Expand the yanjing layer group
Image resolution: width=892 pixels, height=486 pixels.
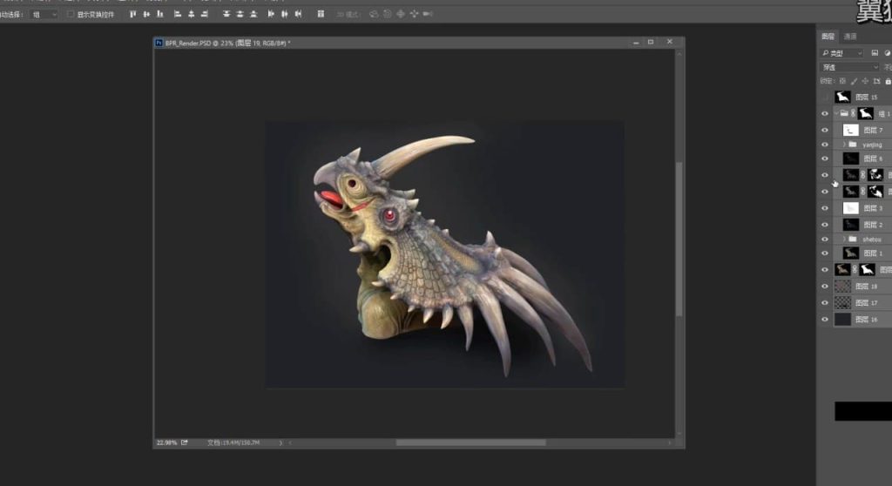tap(842, 145)
